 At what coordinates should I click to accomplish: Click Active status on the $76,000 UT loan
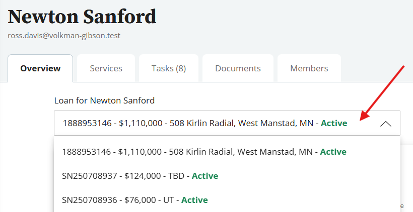click(x=194, y=200)
